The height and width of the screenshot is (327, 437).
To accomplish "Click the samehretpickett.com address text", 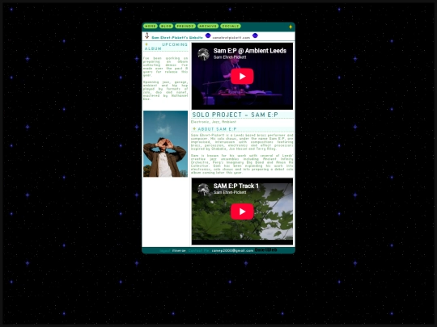I will 231,37.
